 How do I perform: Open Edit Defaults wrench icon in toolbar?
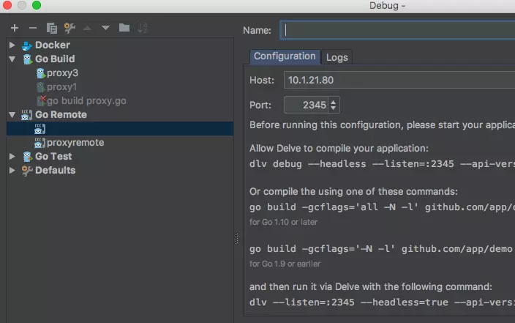click(x=69, y=28)
